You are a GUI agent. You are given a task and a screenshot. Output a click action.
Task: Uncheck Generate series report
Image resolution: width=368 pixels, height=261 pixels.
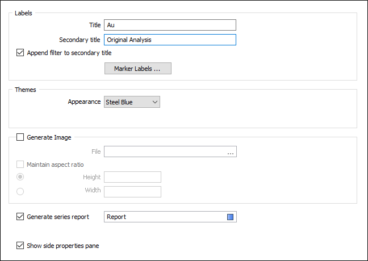(x=20, y=216)
